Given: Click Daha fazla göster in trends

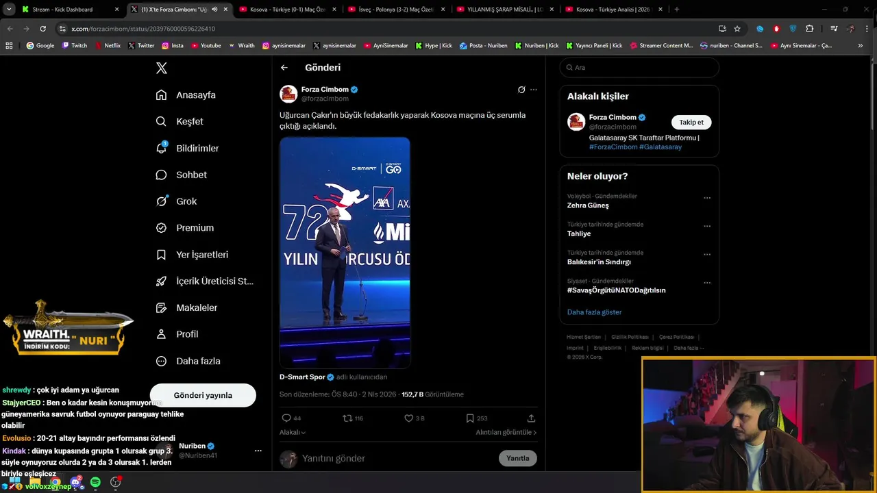Looking at the screenshot, I should [594, 312].
